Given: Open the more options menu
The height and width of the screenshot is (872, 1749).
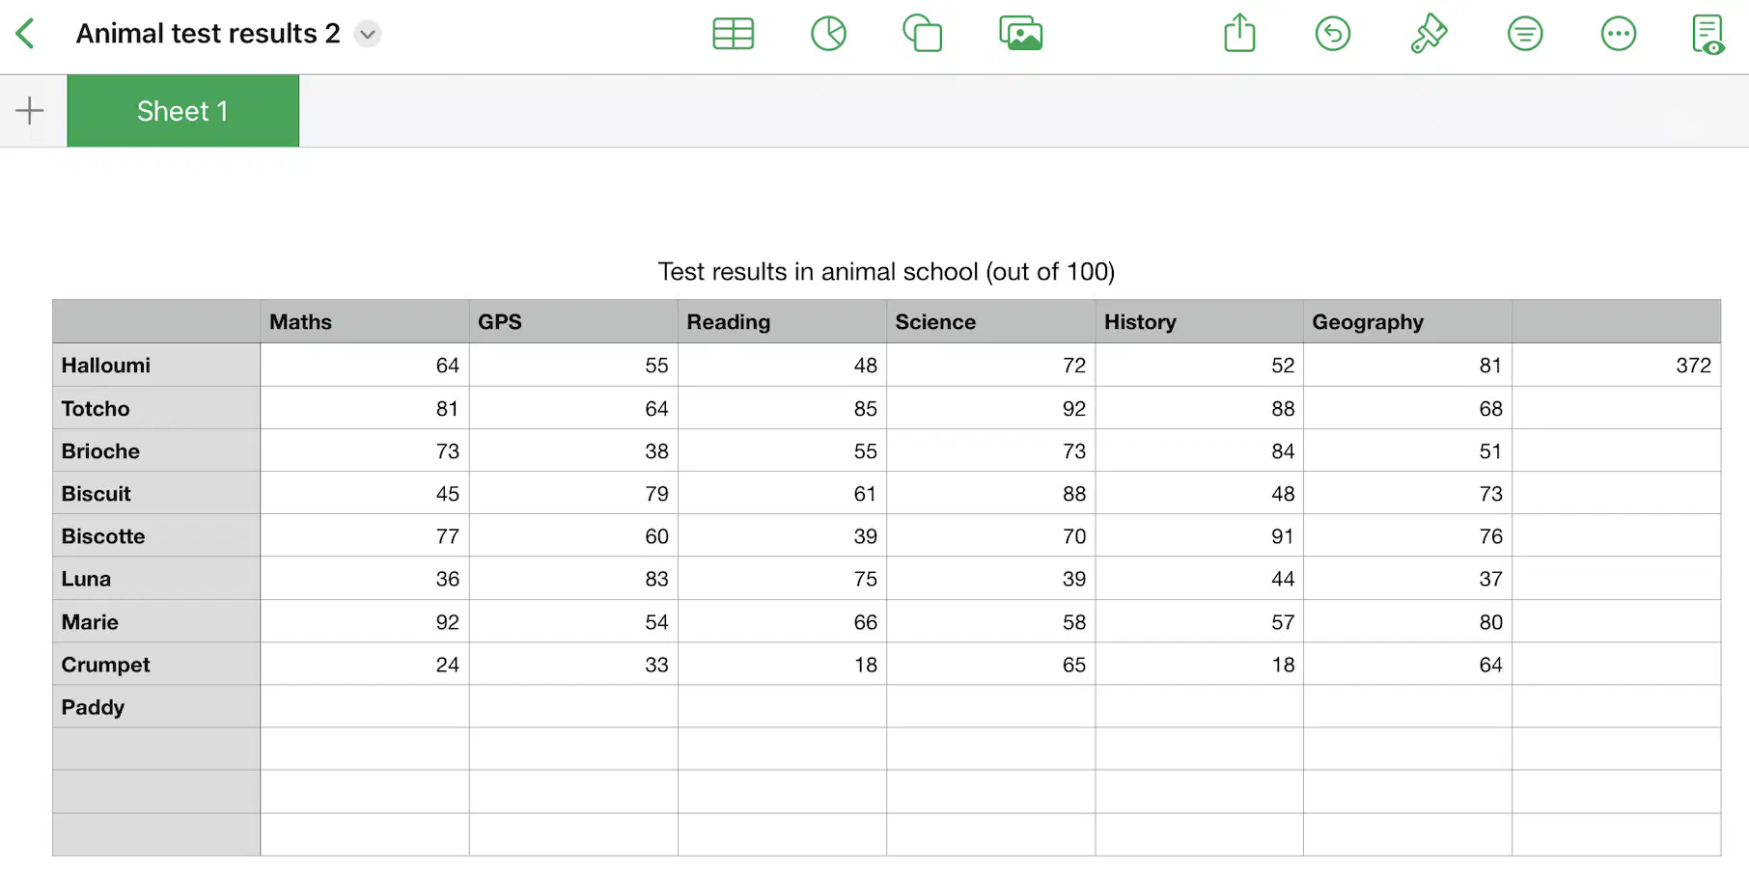Looking at the screenshot, I should (x=1619, y=34).
